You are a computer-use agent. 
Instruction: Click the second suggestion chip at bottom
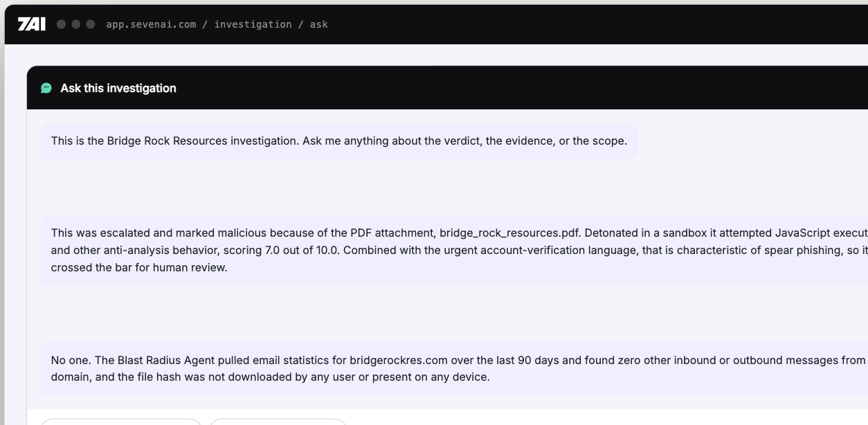pos(278,422)
